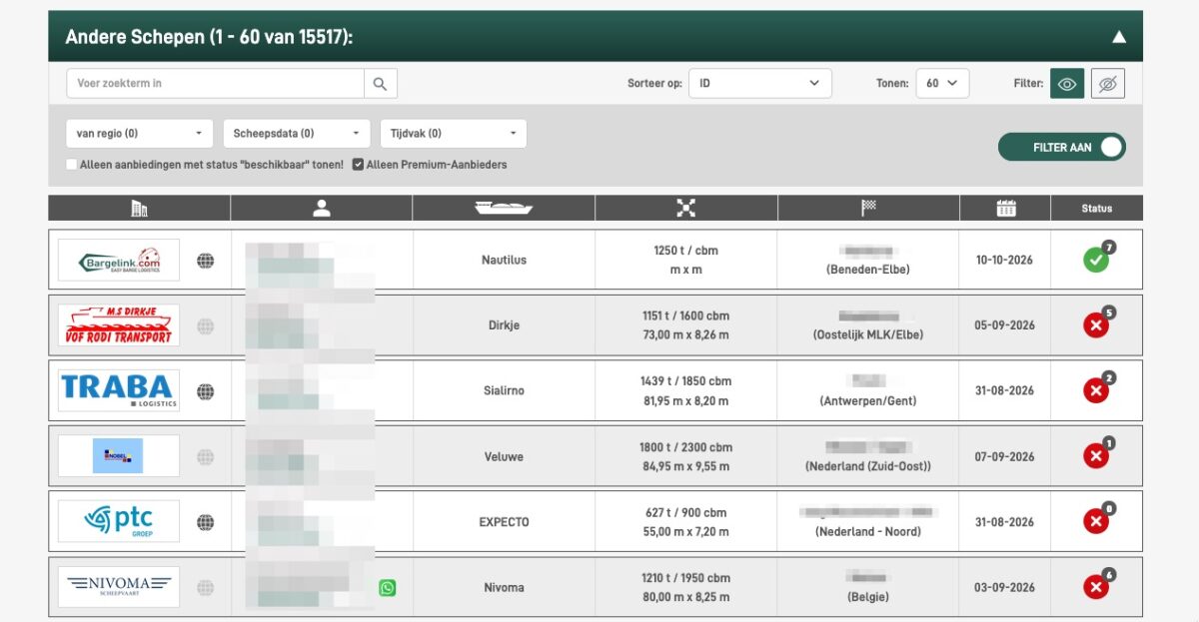Click the green check status for Nautilus
This screenshot has height=622, width=1199.
click(1096, 260)
